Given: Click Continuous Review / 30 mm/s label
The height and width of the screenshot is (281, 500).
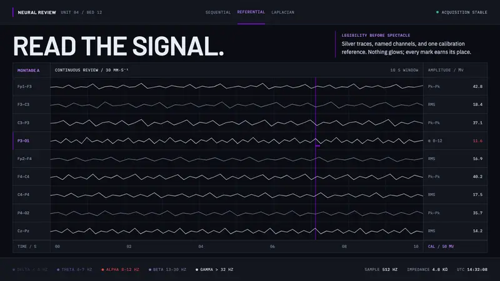Looking at the screenshot, I should pyautogui.click(x=91, y=70).
